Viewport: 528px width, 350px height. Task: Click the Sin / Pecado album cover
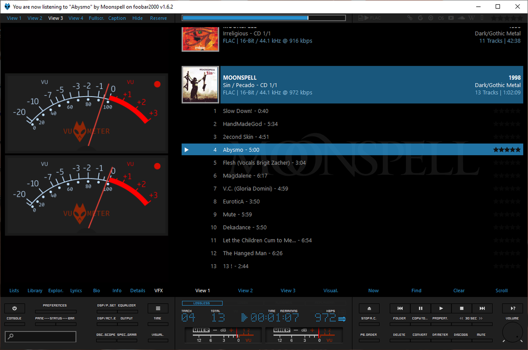pos(201,85)
